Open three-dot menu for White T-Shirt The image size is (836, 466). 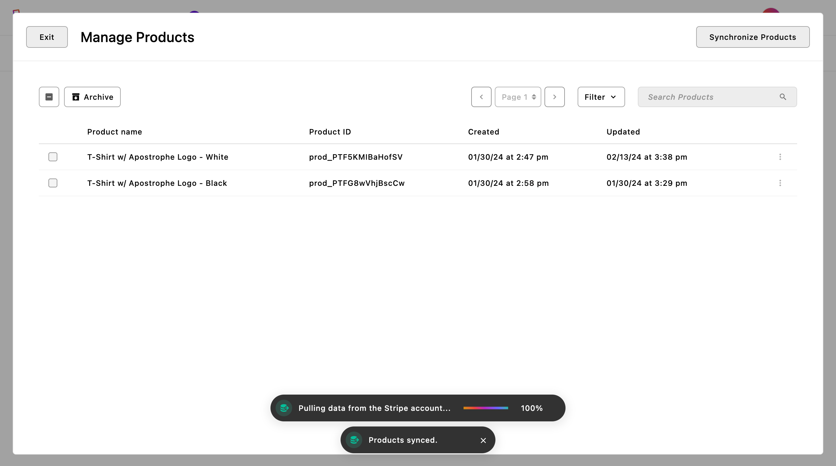click(780, 157)
